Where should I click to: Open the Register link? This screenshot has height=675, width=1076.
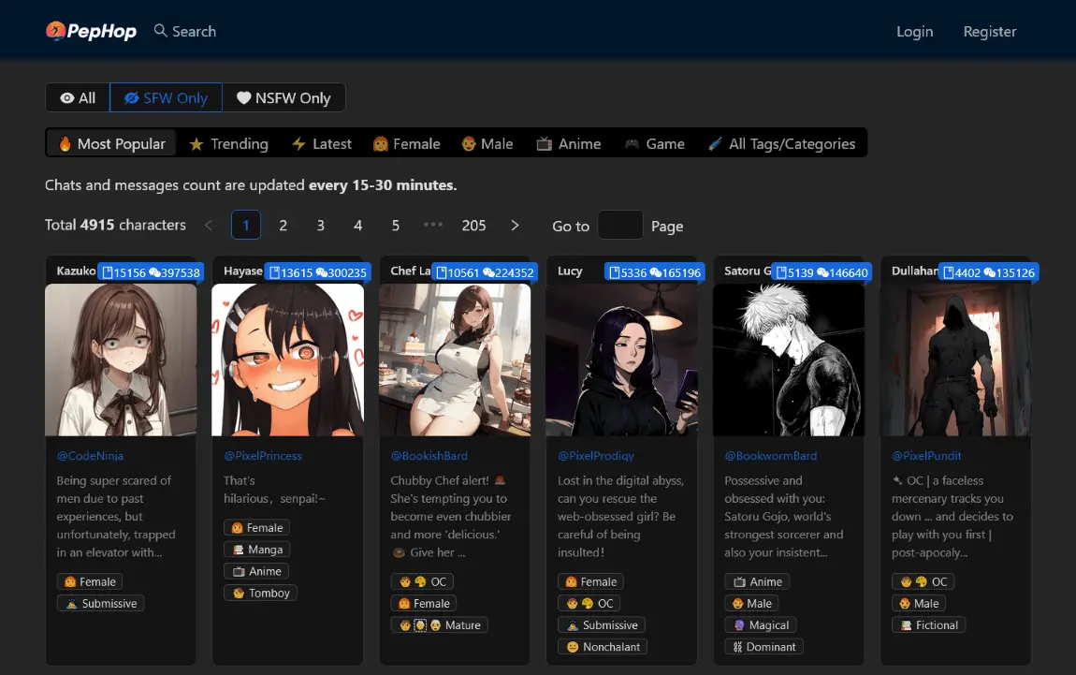click(x=989, y=31)
